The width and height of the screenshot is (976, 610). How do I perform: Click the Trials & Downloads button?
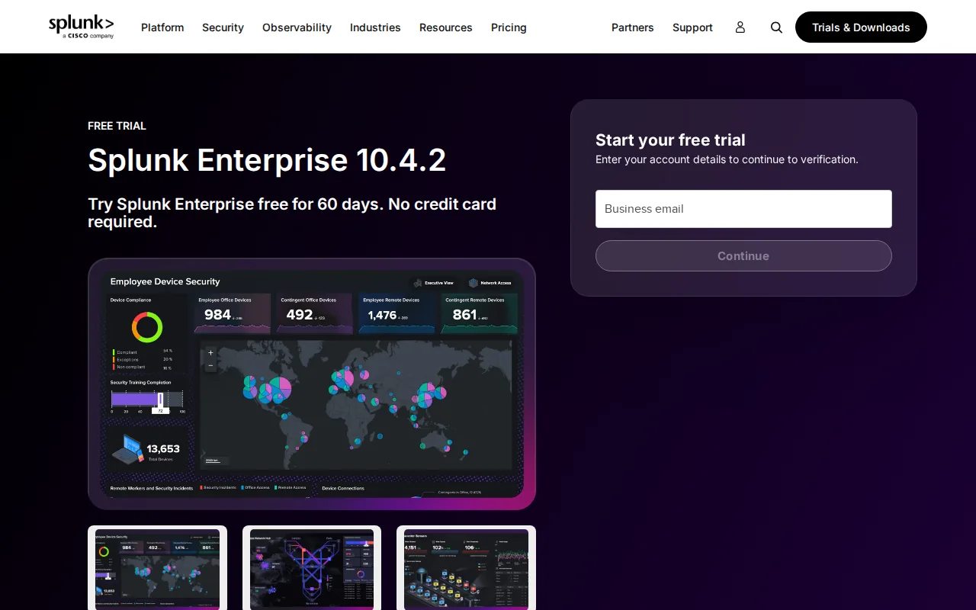[861, 27]
